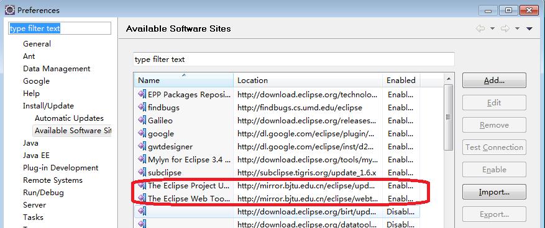This screenshot has width=545, height=228.
Task: Select 'Mylyn for Eclipse 3.4' site name
Action: (189, 160)
